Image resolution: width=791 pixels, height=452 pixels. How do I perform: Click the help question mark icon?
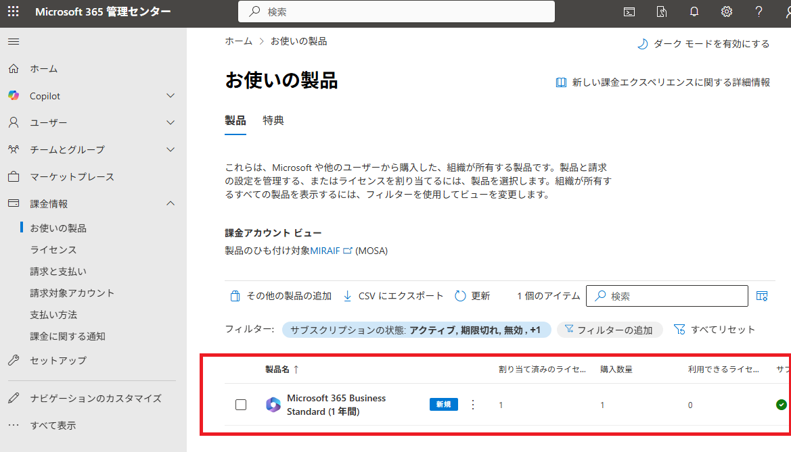tap(759, 11)
